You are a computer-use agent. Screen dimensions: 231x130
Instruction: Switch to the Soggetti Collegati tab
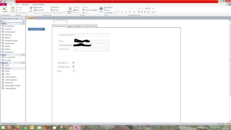73,26
